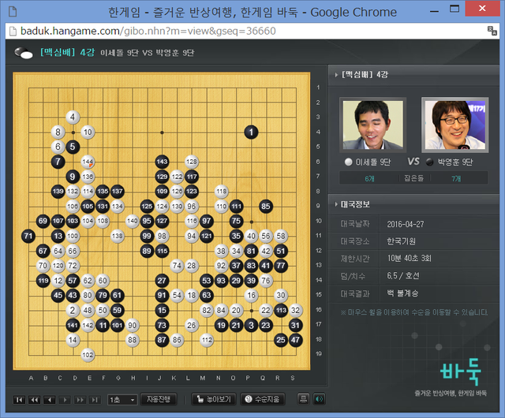Screen dimensions: 505x418
Task: Click the Go stones logo icon
Action: pyautogui.click(x=24, y=53)
